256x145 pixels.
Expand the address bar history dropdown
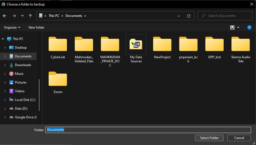179,16
